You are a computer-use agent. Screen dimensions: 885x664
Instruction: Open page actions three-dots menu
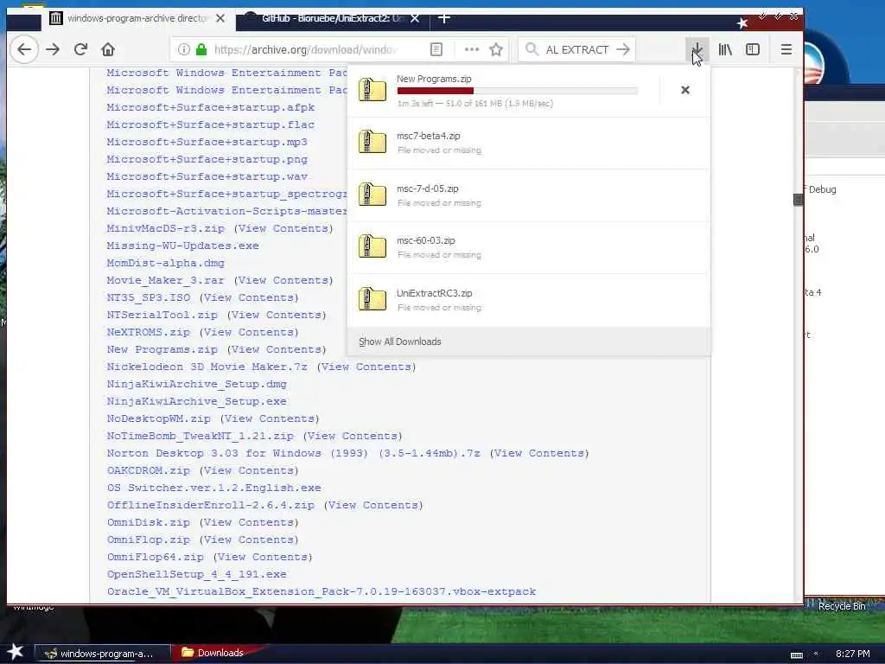[472, 49]
